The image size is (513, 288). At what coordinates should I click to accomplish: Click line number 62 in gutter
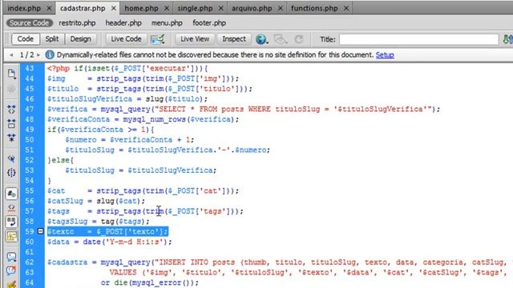pos(30,262)
